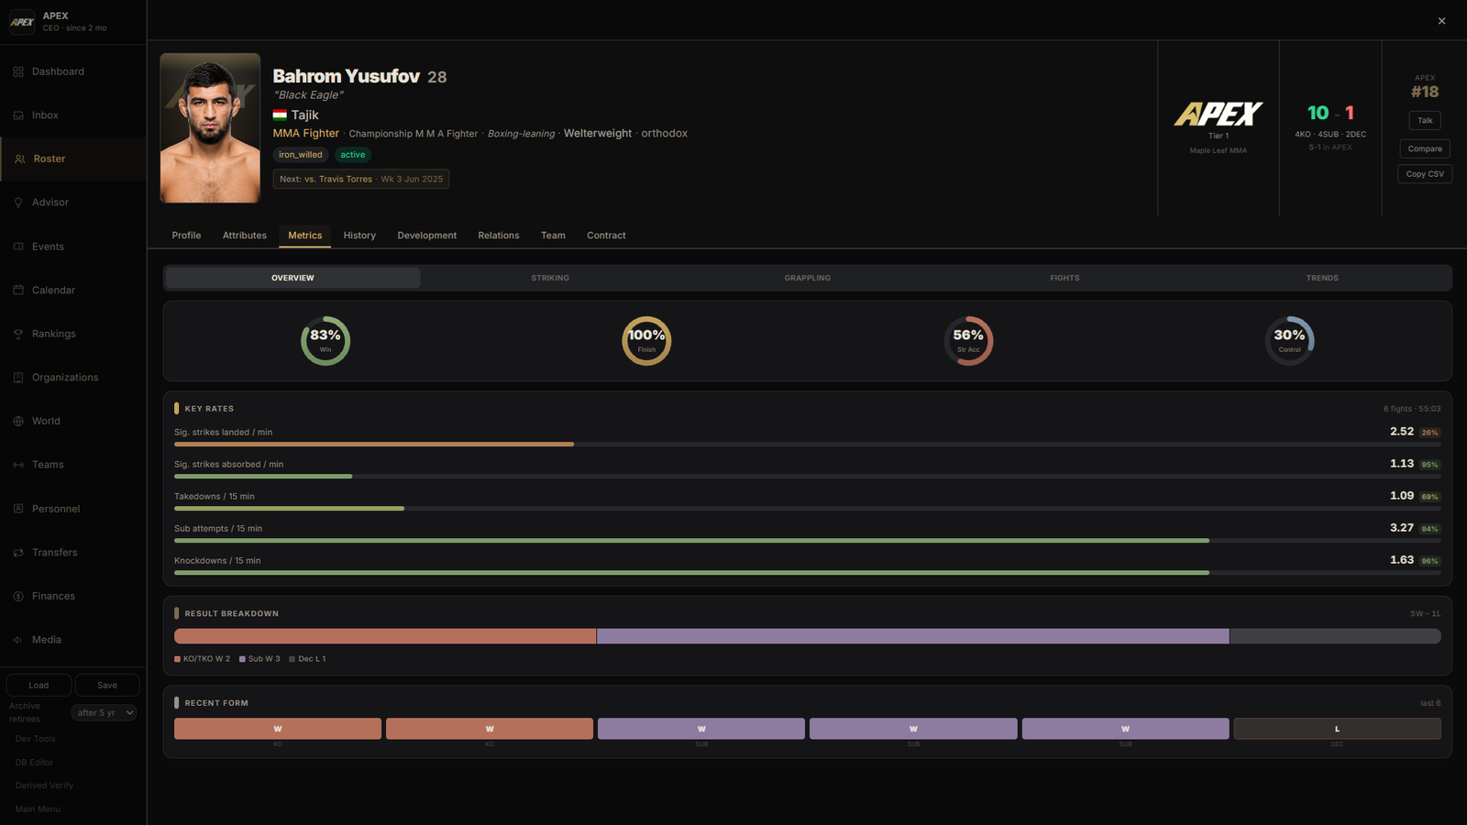Click the Personnel sidebar icon
This screenshot has width=1467, height=825.
[18, 509]
